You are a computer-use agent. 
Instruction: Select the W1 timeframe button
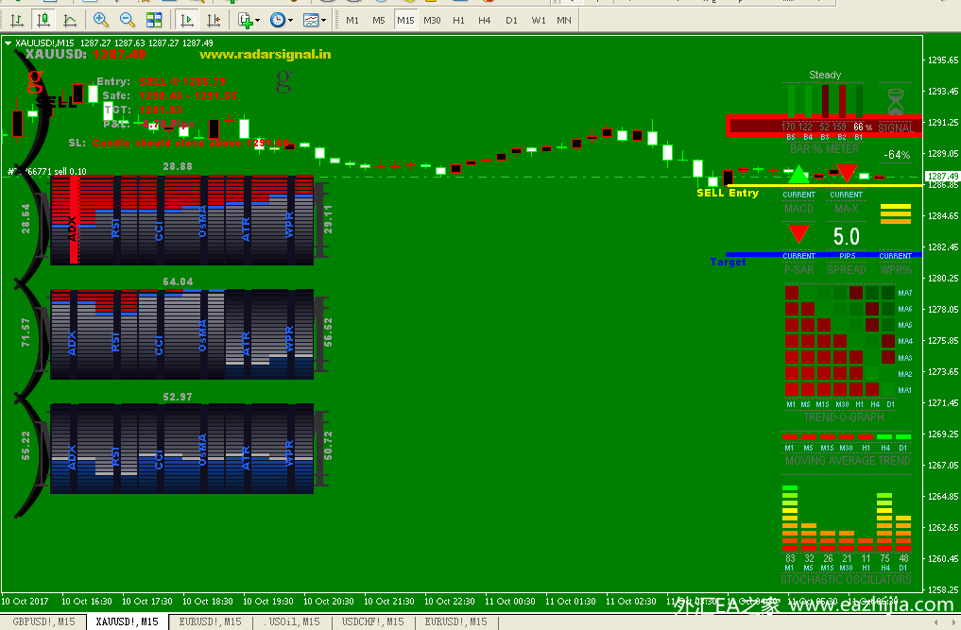[538, 20]
